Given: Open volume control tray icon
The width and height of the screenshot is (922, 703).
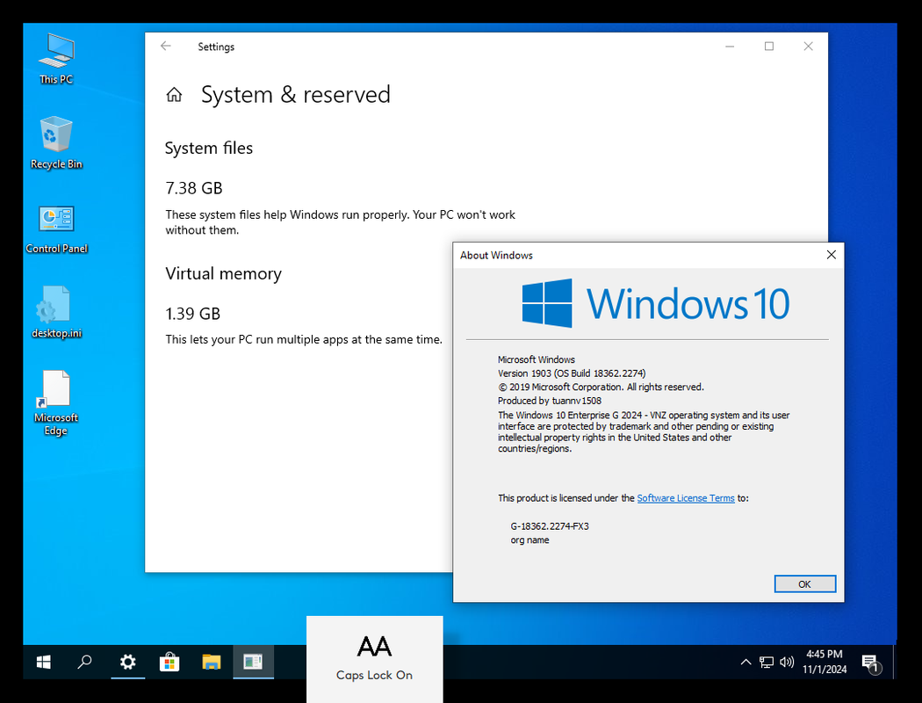Looking at the screenshot, I should tap(787, 663).
